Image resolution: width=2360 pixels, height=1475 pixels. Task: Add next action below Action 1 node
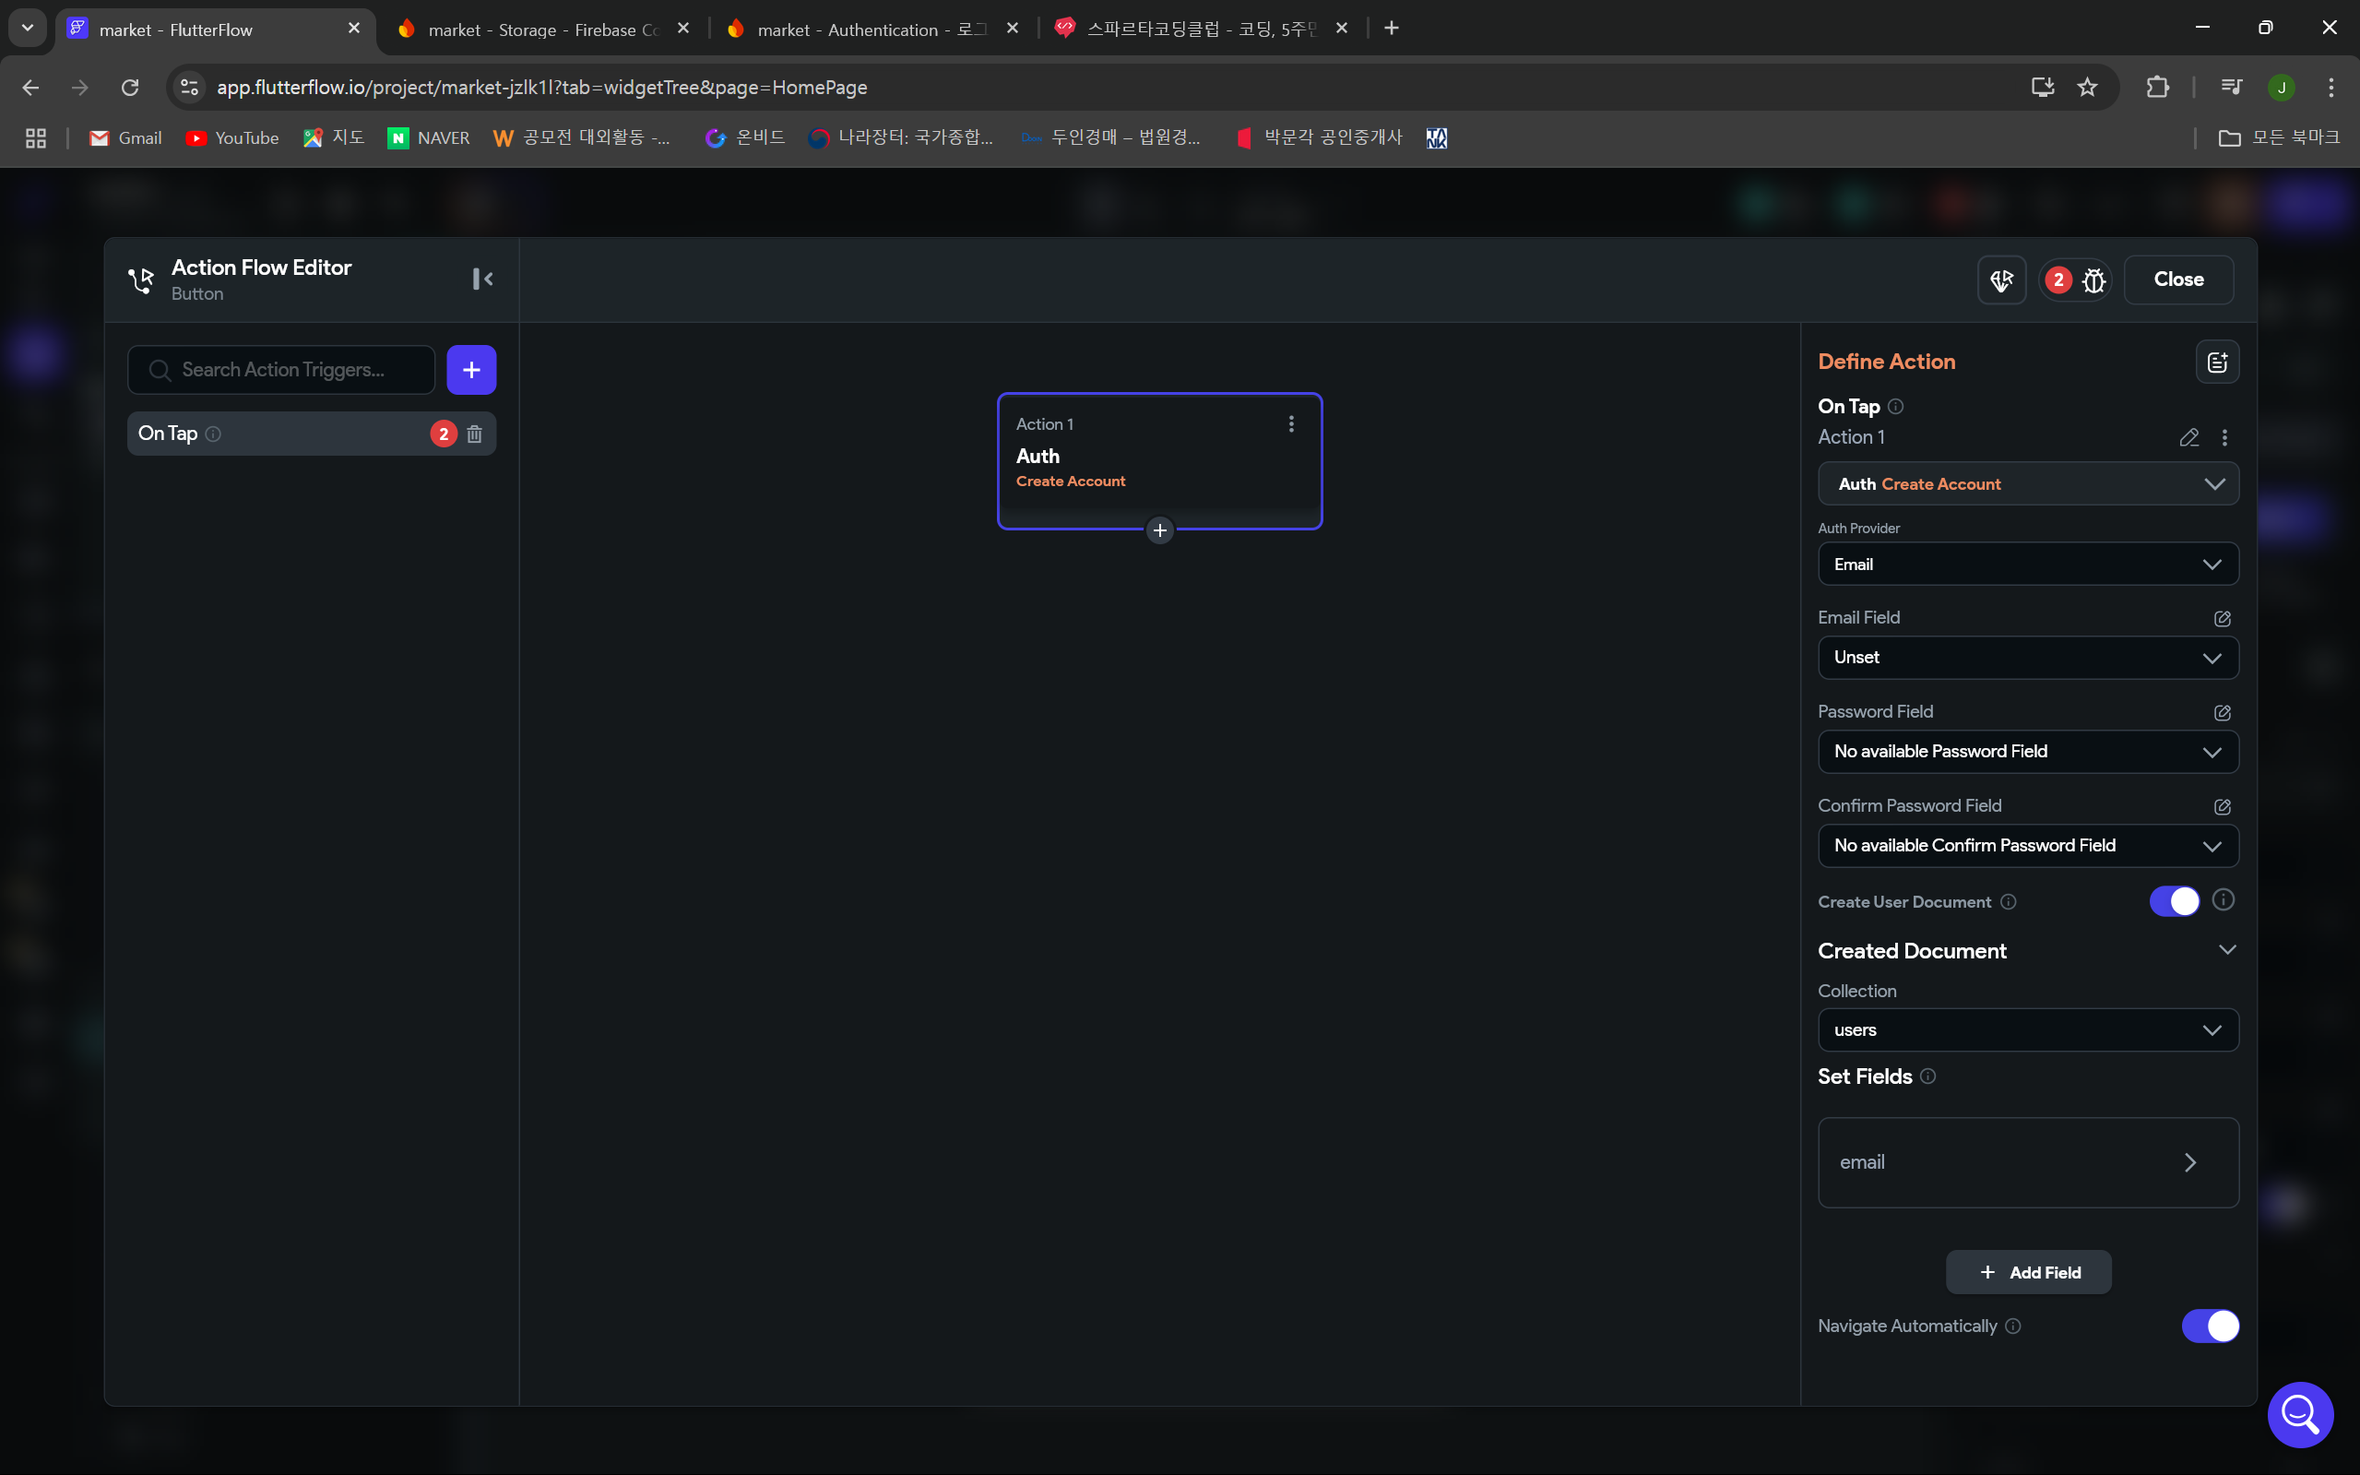tap(1159, 530)
